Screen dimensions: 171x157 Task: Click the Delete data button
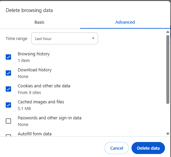click(148, 148)
